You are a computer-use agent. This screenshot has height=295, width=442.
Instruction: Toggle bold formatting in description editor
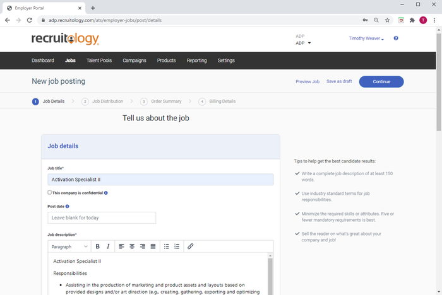97,246
